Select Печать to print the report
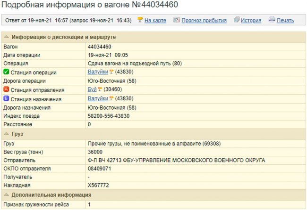The image size is (307, 210). point(285,21)
